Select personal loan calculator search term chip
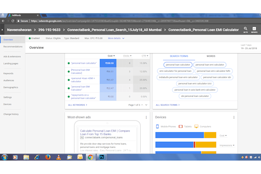 178,65
